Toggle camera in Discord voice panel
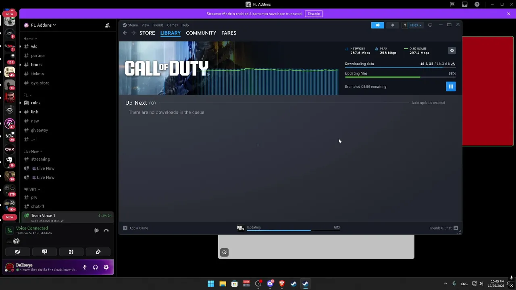Image resolution: width=516 pixels, height=290 pixels. 18,252
